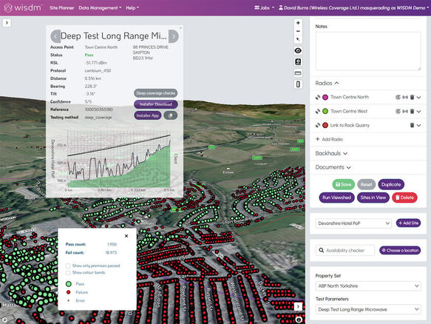
Task: Enable Show only premises passed
Action: coord(67,266)
